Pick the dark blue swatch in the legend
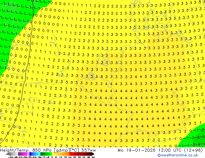Viewport: 205px width, 158px height. 30,154
